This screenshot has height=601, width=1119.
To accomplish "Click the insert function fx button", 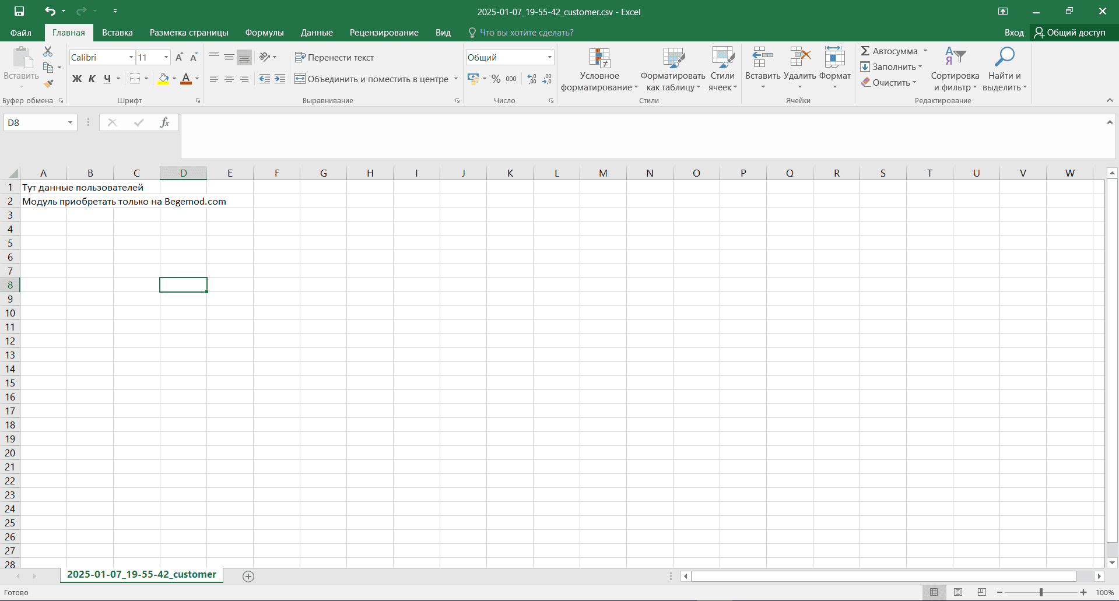I will (x=164, y=122).
